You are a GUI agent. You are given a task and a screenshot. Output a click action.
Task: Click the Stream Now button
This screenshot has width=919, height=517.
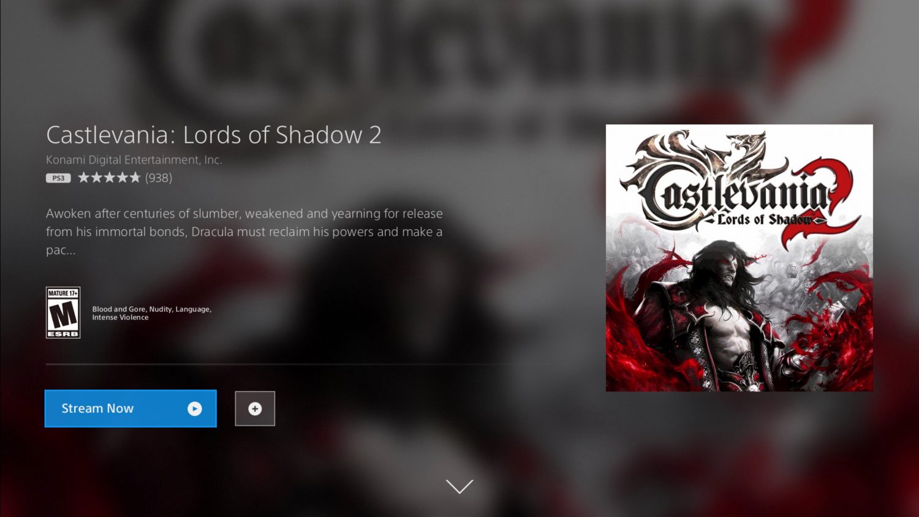[x=130, y=409]
